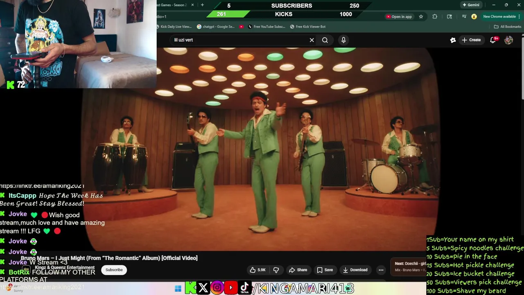The width and height of the screenshot is (524, 295).
Task: Bookmark this page with the star icon
Action: click(421, 17)
